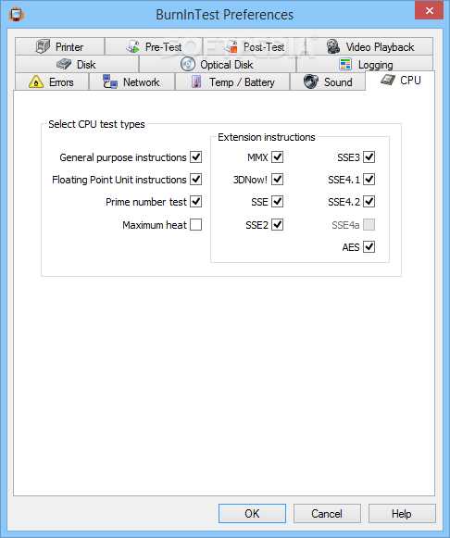Click the warning triangle Errors icon
The width and height of the screenshot is (450, 538).
(36, 82)
